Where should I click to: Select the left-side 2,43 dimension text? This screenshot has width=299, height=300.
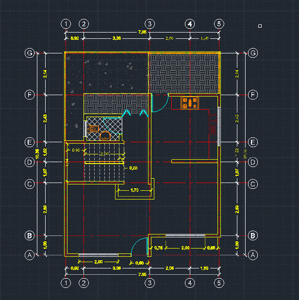pos(45,118)
